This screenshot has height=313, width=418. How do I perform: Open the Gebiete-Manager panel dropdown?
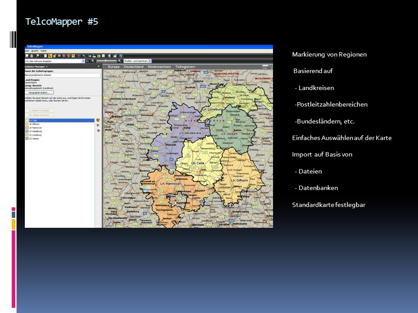(x=47, y=67)
